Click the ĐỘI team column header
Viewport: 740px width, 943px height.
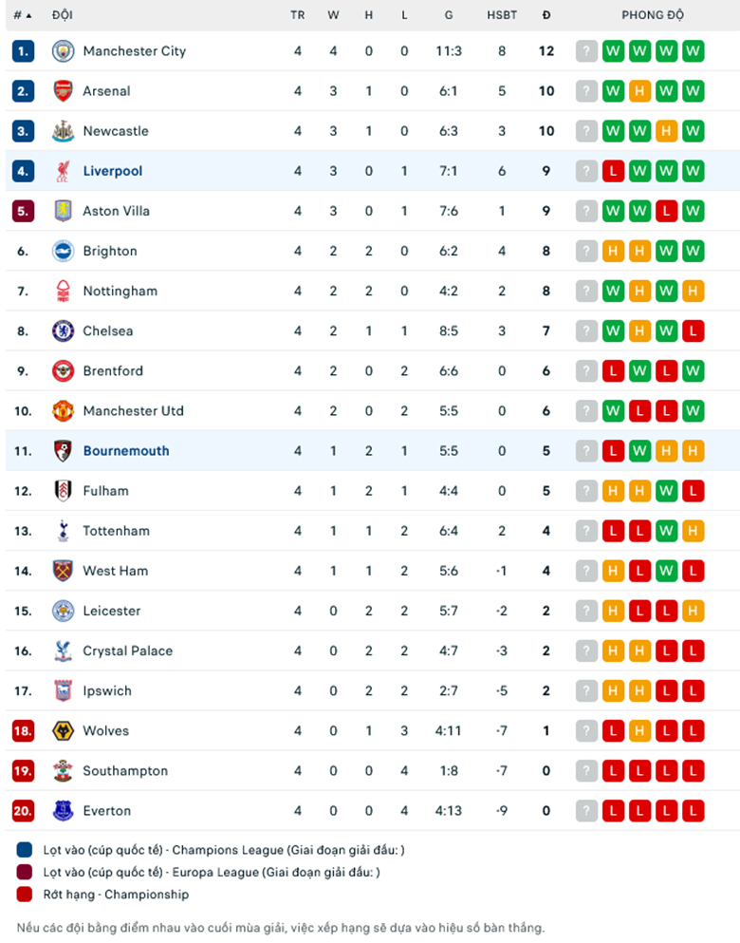tap(62, 15)
